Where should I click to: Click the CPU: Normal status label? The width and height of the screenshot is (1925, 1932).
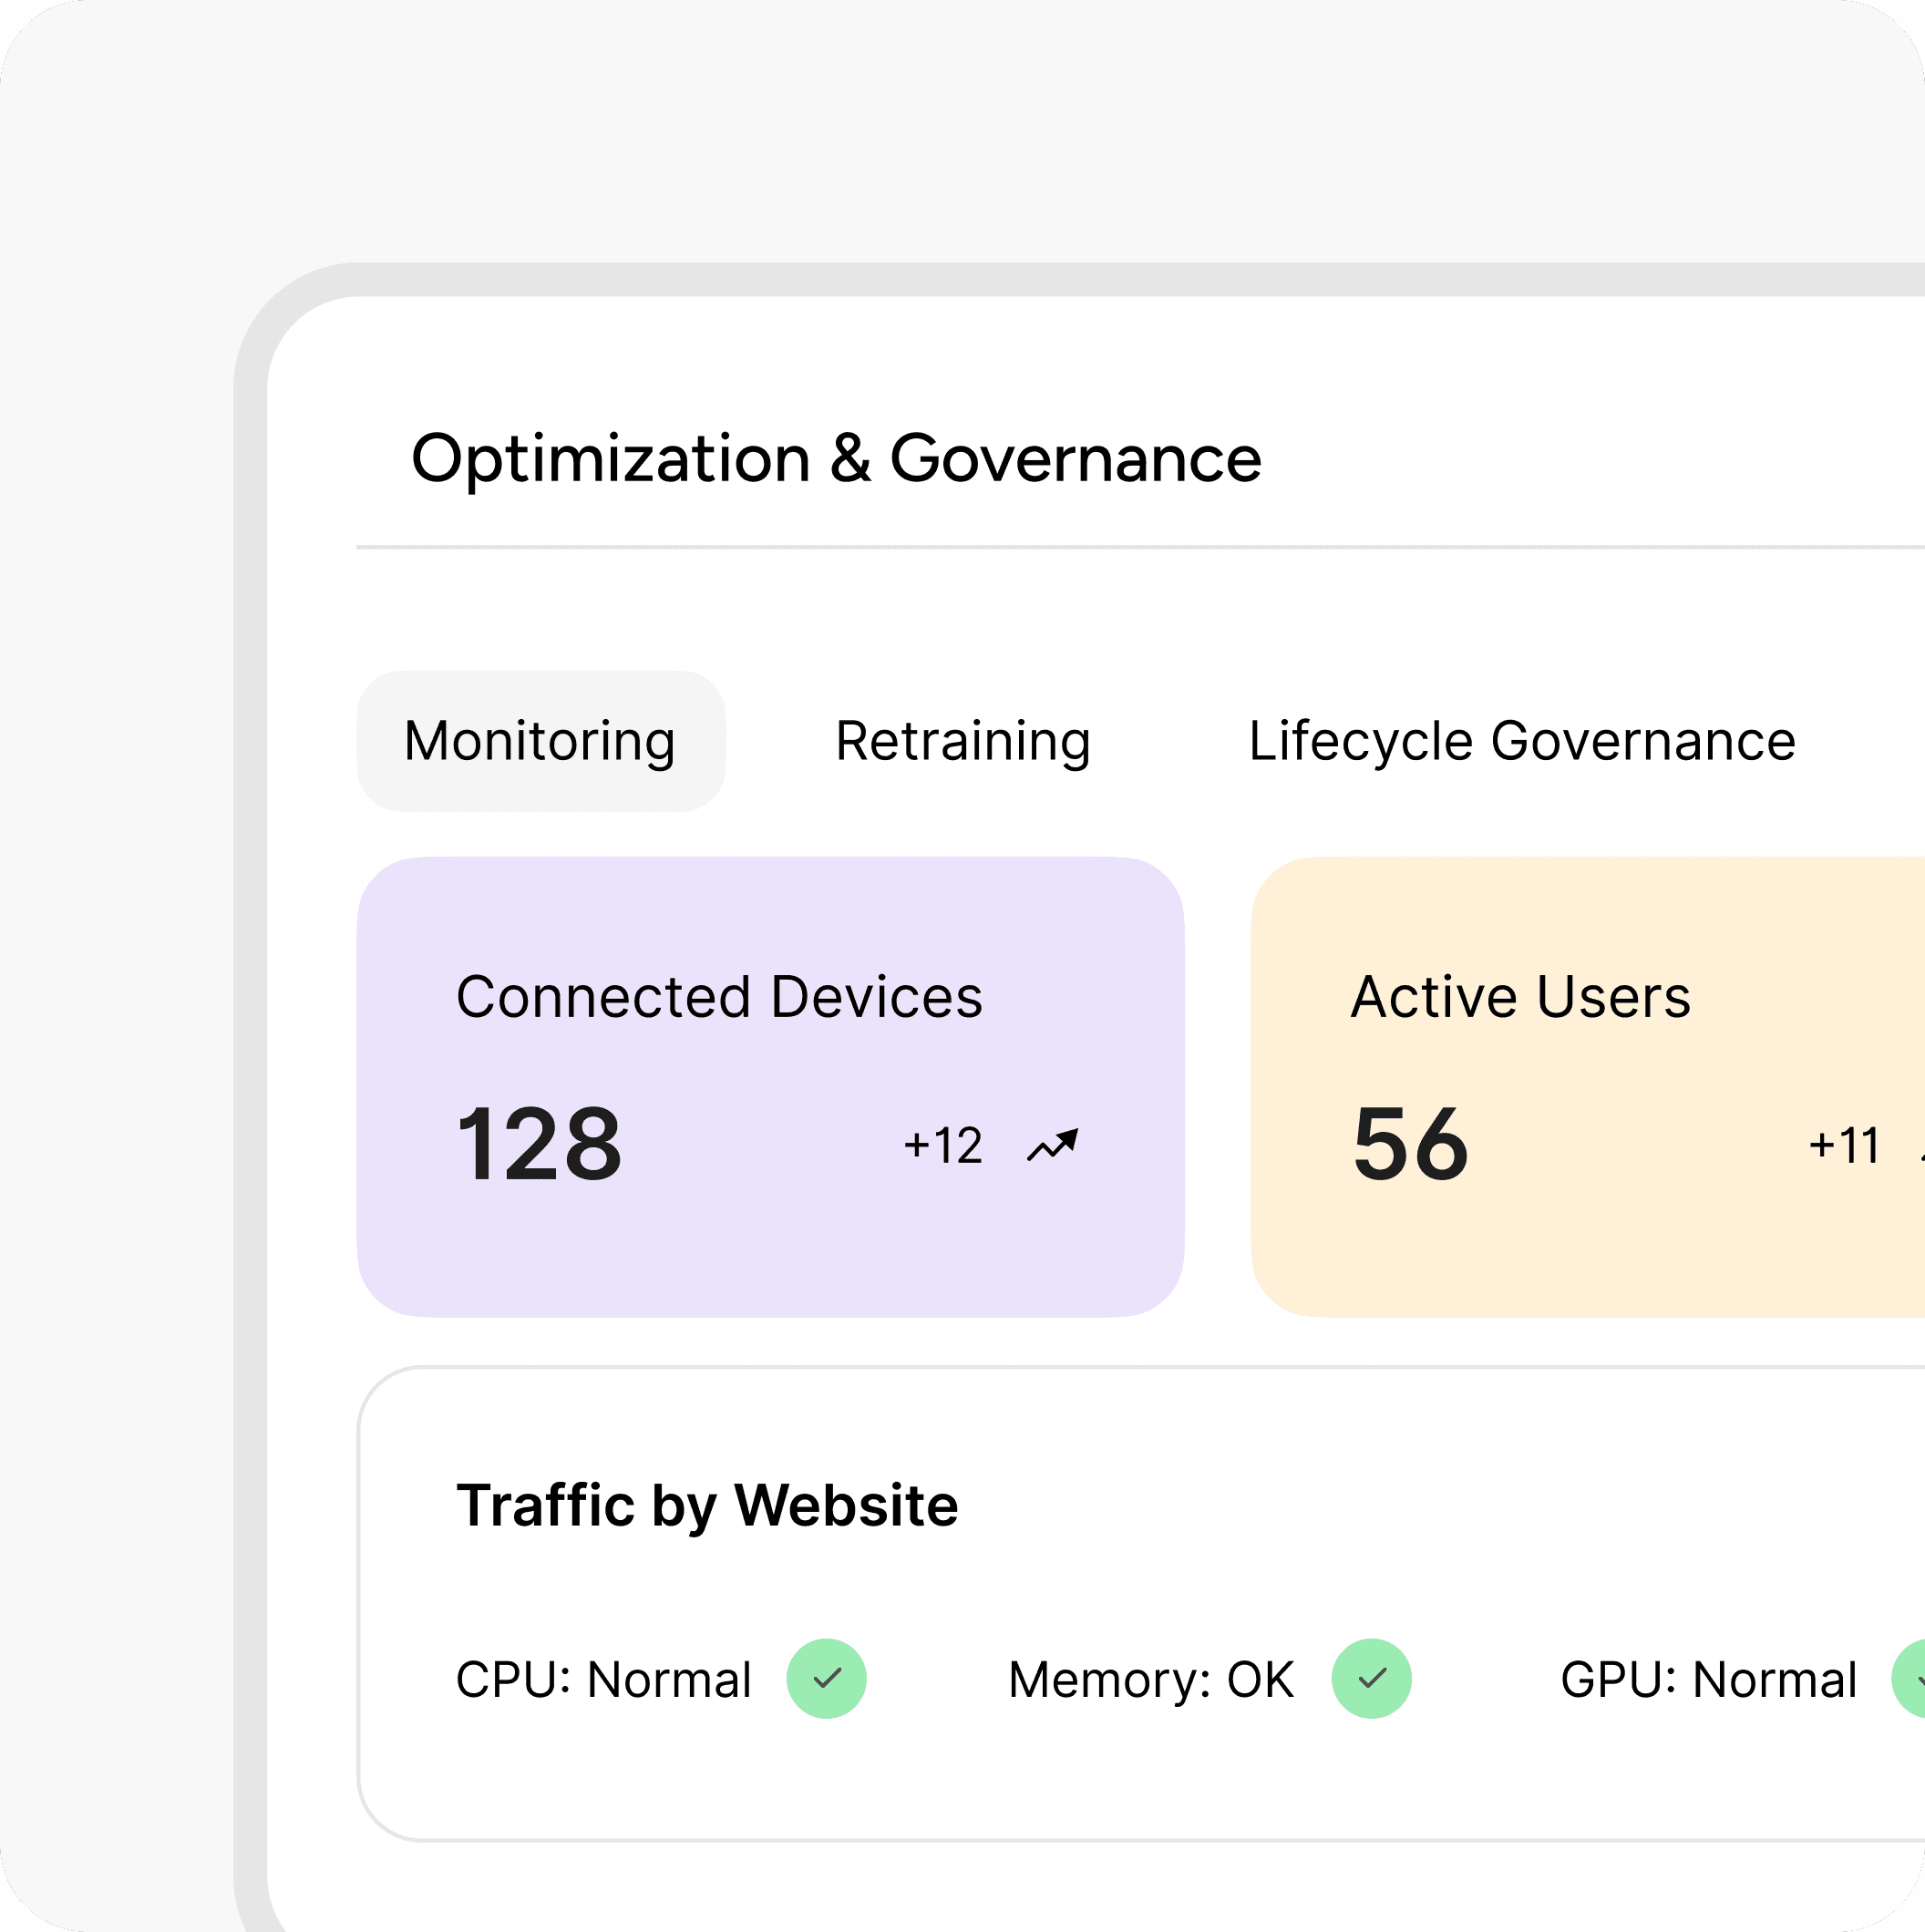coord(604,1680)
